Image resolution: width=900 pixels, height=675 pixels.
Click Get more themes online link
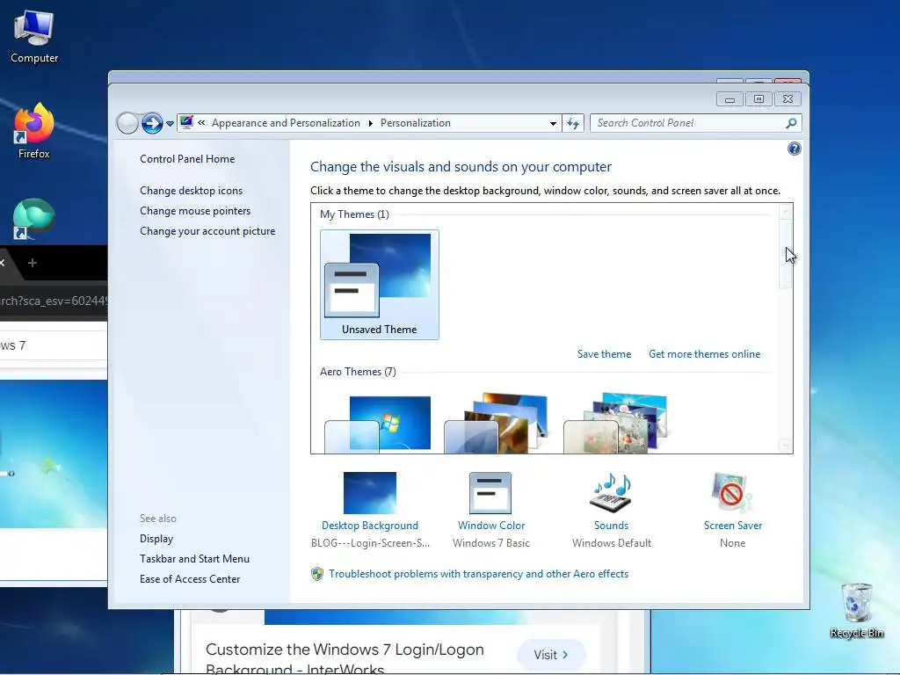[704, 354]
